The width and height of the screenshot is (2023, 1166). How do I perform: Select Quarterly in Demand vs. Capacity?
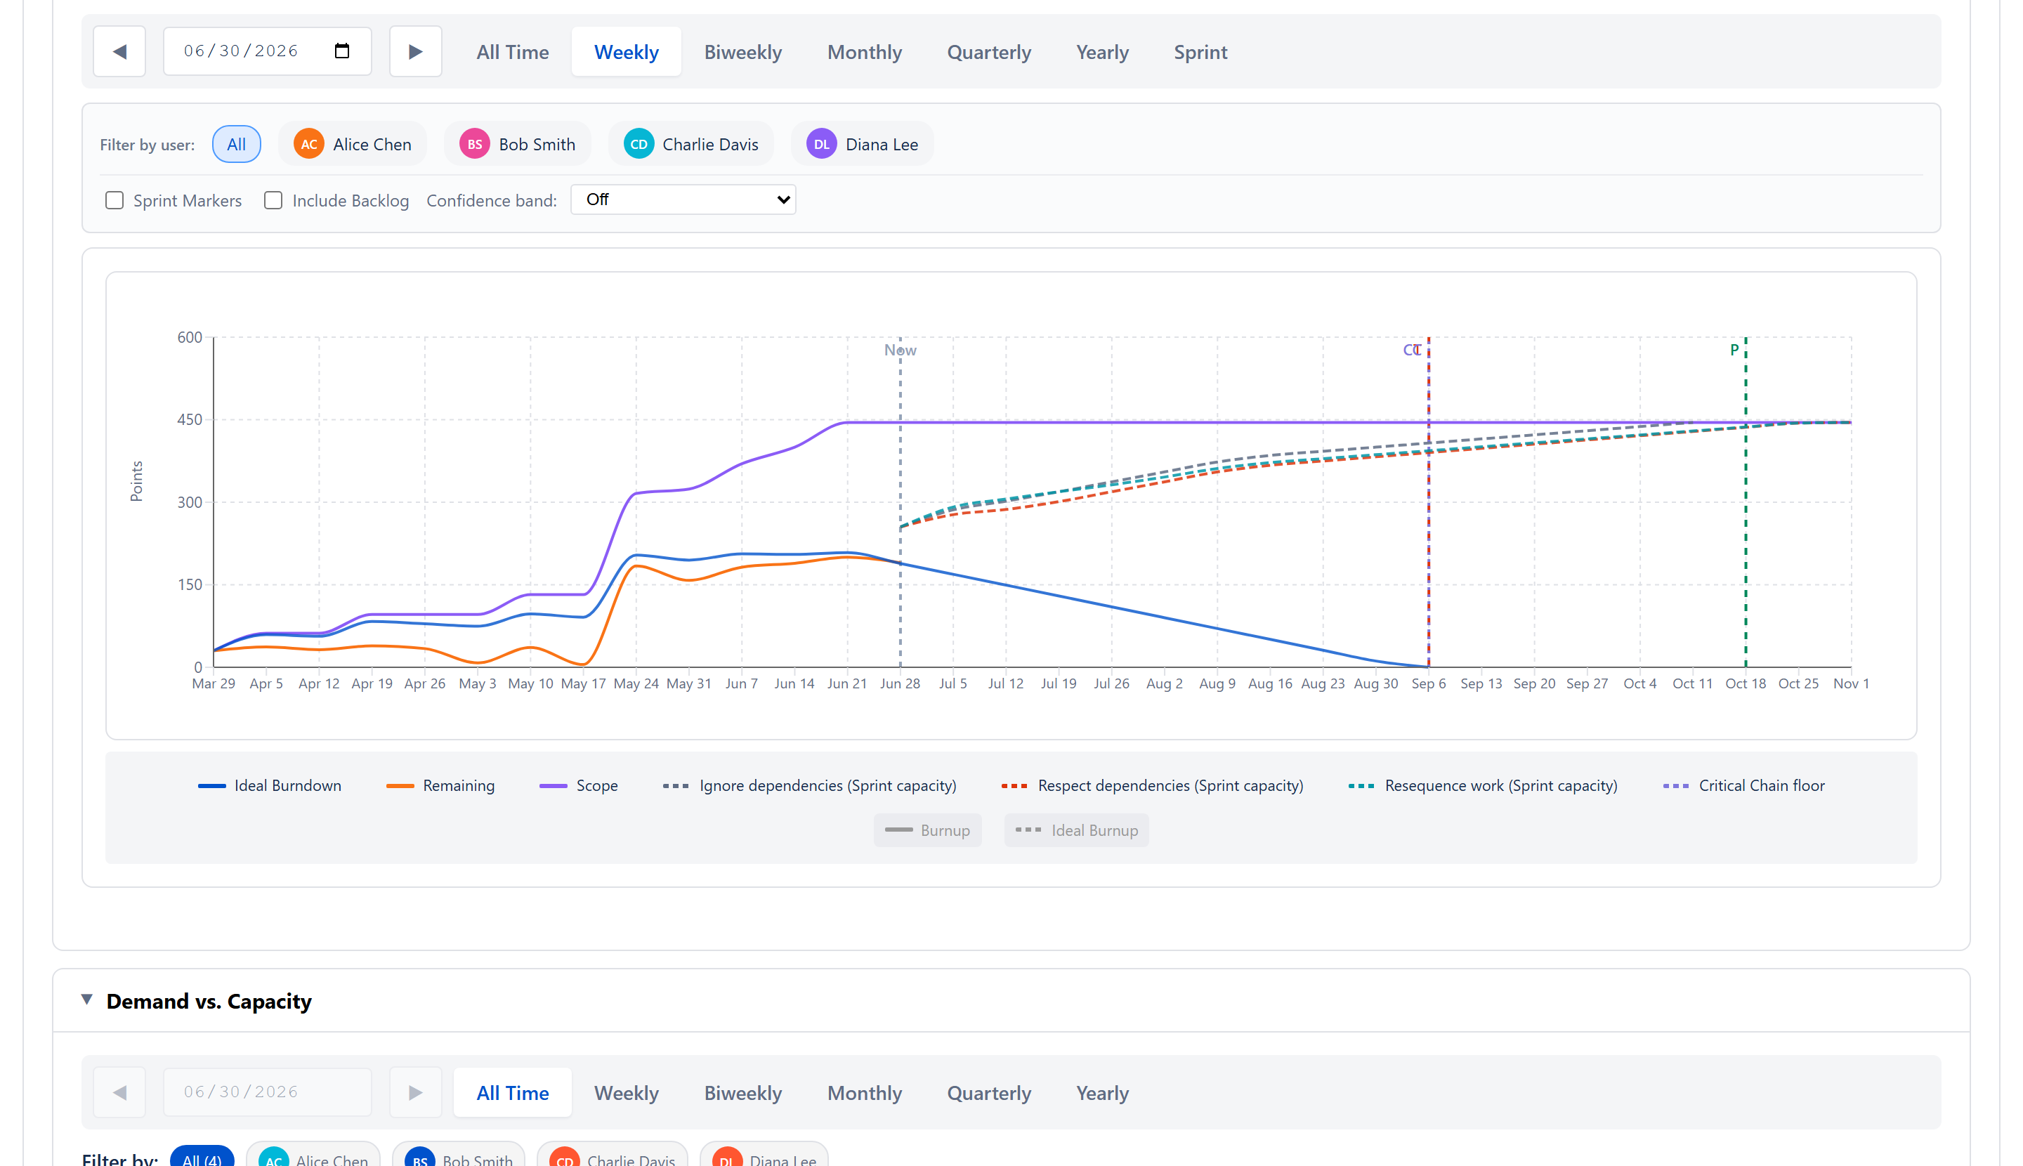point(989,1093)
